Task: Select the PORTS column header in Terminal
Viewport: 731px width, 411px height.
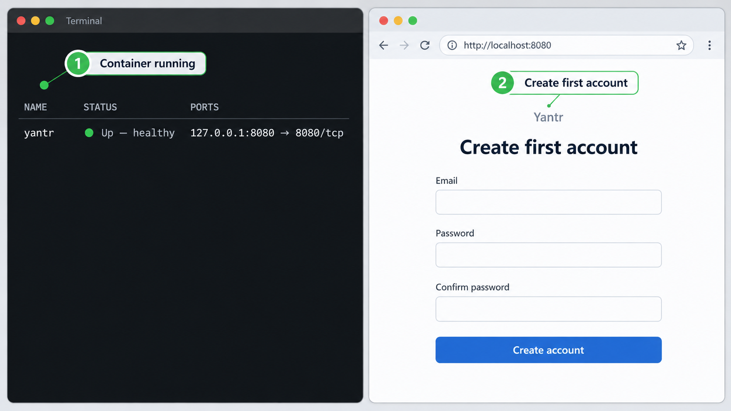Action: tap(204, 107)
